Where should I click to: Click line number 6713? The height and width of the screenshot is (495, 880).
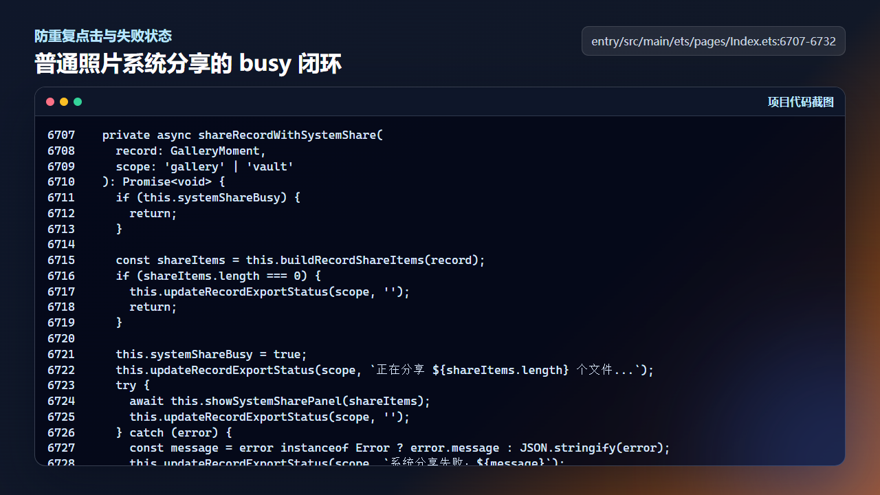click(61, 229)
